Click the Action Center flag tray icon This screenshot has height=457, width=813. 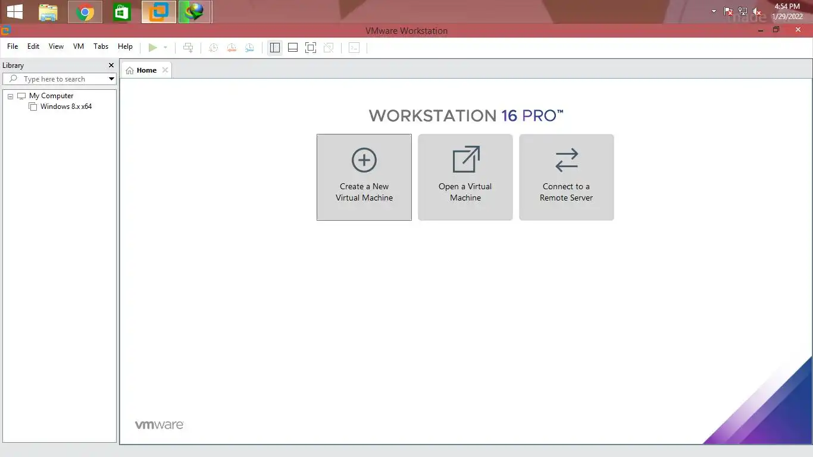click(x=728, y=11)
